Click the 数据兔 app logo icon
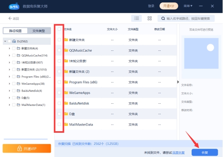 coord(14,6)
